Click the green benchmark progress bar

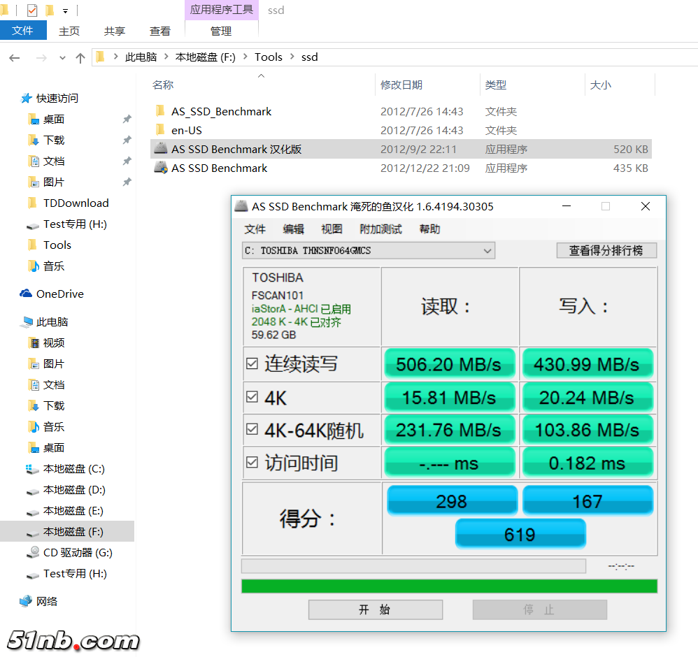449,586
